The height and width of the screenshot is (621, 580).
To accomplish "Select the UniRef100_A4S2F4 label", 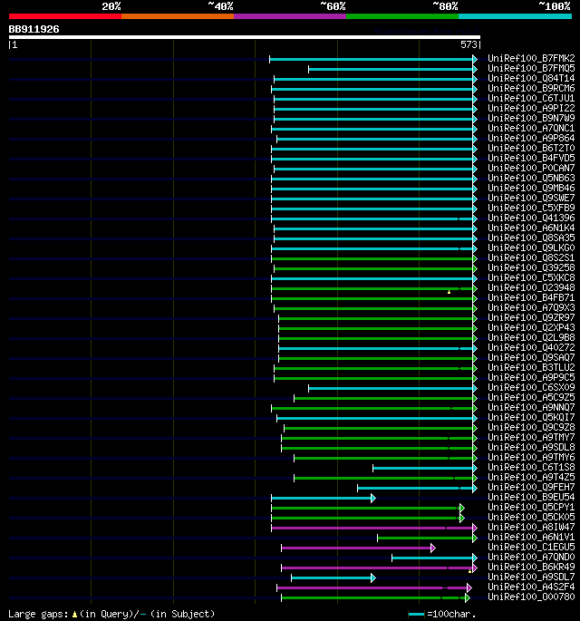I will point(531,587).
